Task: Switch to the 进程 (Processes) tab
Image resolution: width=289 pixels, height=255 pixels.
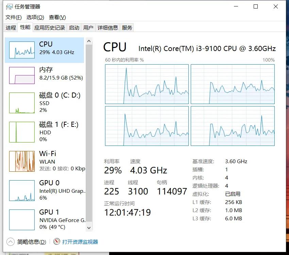Action: pyautogui.click(x=10, y=28)
